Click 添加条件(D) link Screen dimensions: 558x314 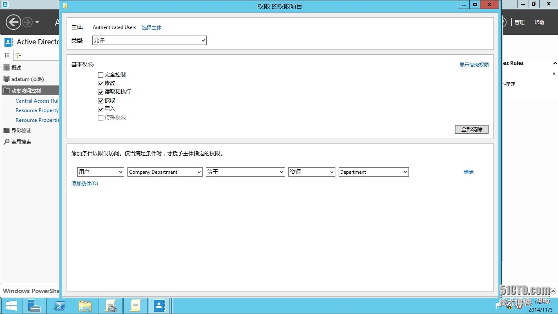pos(85,184)
